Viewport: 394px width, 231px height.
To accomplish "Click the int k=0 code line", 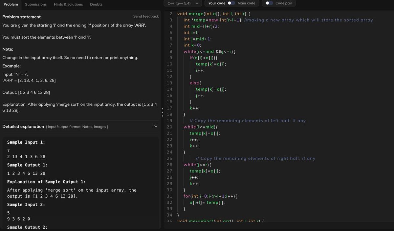I will click(x=193, y=45).
